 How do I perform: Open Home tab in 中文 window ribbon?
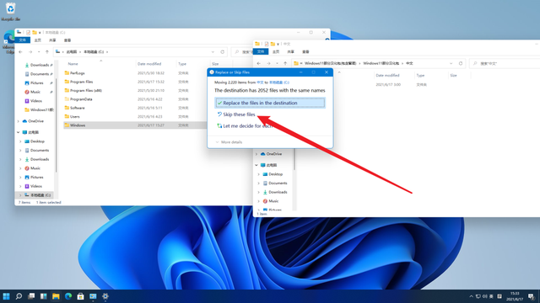click(x=276, y=51)
